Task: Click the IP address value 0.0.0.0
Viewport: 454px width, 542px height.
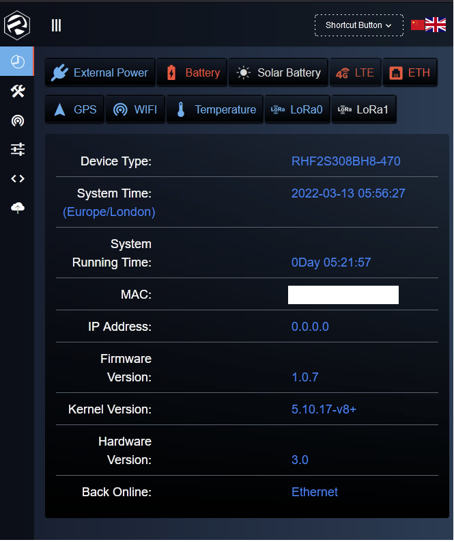Action: coord(310,327)
